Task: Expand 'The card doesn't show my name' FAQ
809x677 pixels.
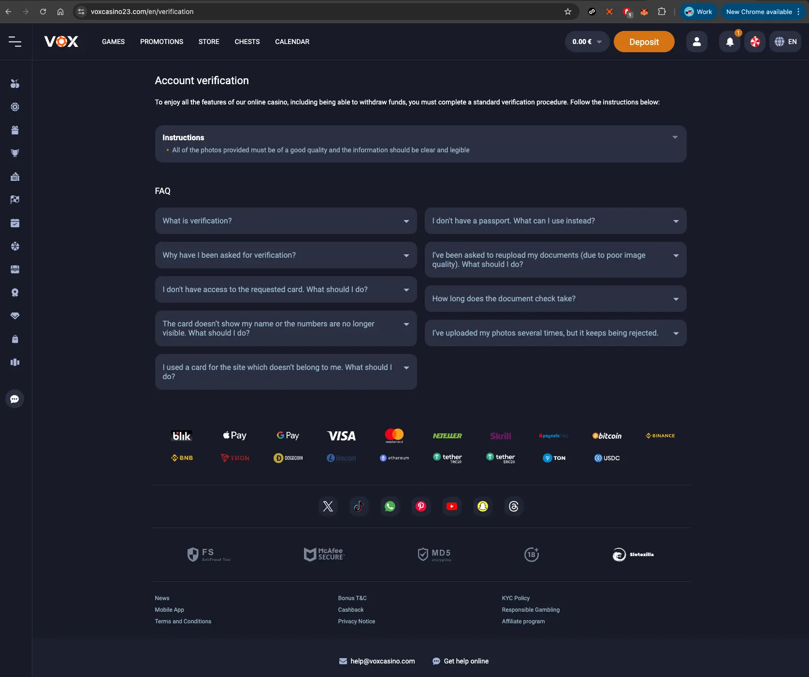Action: [x=286, y=328]
